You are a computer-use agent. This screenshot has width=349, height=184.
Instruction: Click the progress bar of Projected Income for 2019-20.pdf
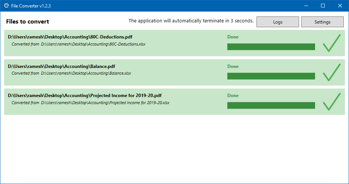(271, 105)
